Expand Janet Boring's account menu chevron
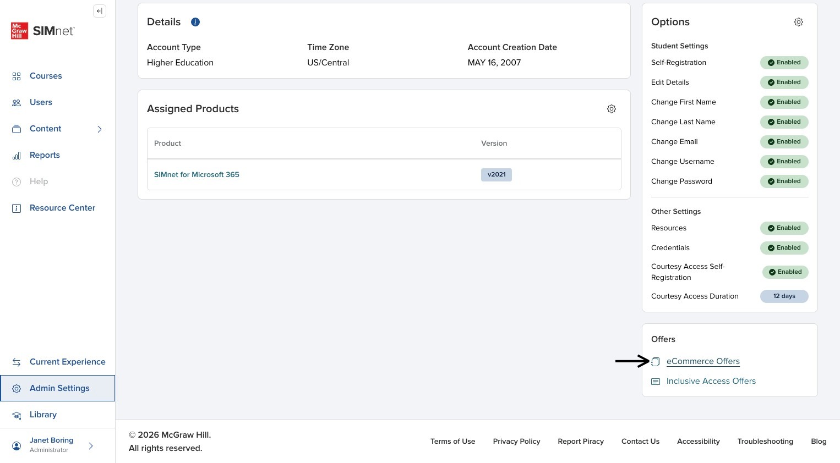 pyautogui.click(x=91, y=446)
